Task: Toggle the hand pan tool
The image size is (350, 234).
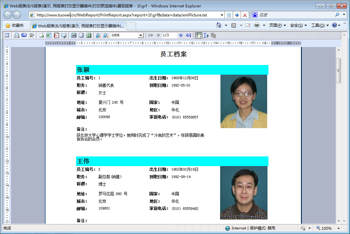Action: click(x=199, y=35)
